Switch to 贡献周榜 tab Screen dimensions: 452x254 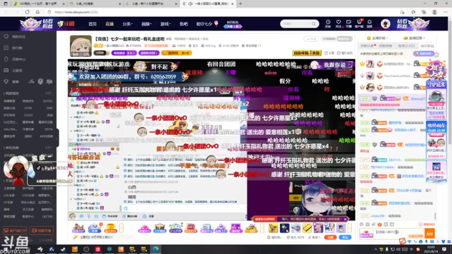tap(385, 46)
